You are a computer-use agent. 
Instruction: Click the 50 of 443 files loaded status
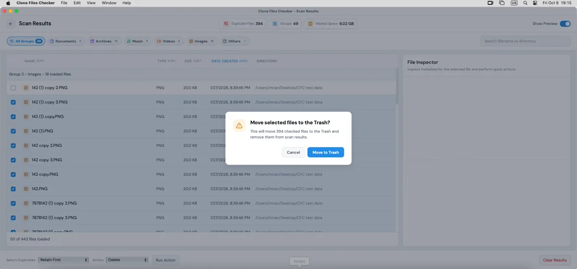point(30,239)
